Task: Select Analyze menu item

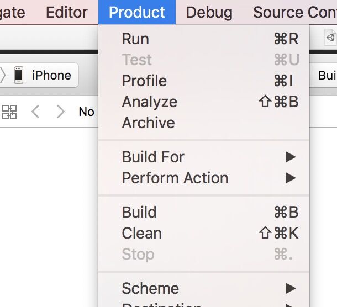Action: (x=149, y=102)
